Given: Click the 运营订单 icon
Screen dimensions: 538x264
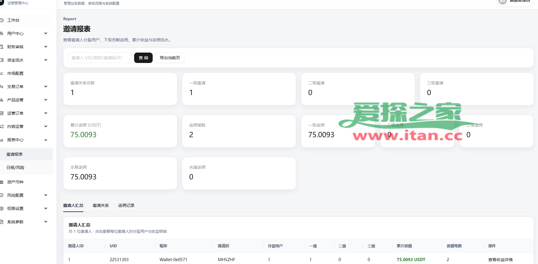Looking at the screenshot, I should tap(1, 113).
